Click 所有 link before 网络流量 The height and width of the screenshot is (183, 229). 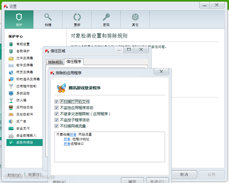[73, 134]
